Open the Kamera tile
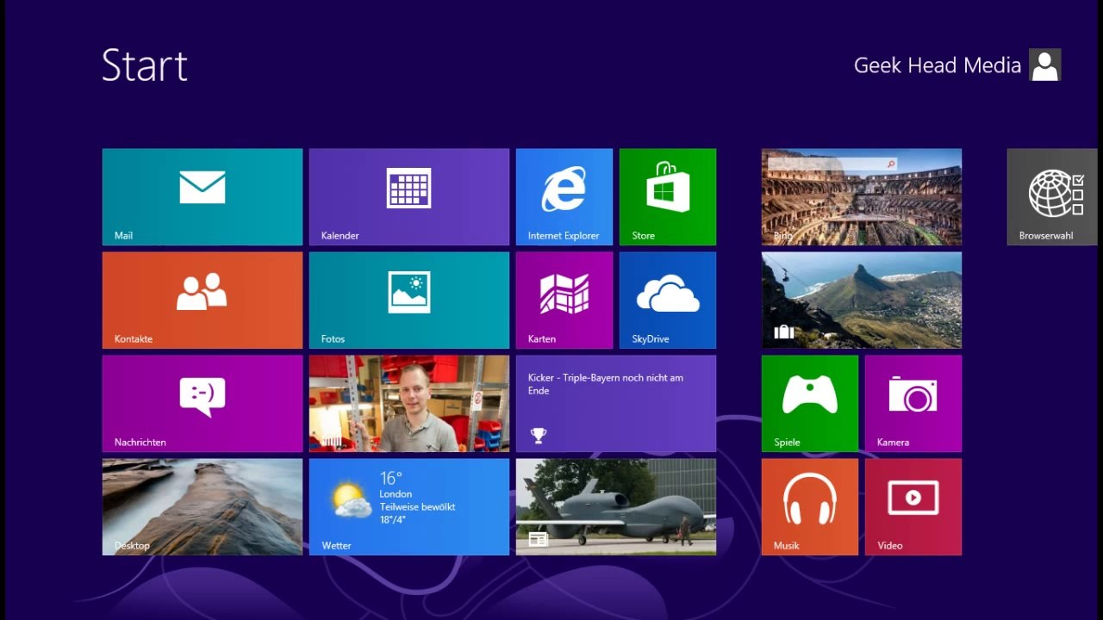Screen dimensions: 1103x620 coord(913,404)
